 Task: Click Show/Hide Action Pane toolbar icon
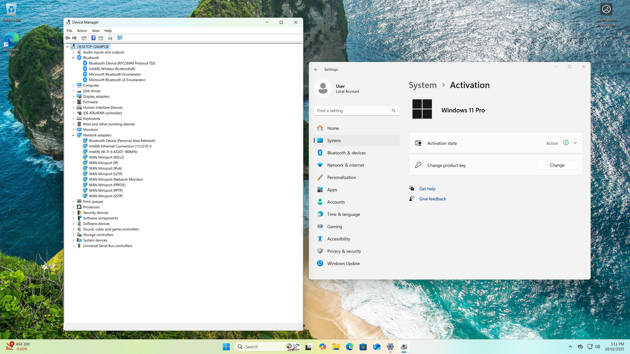click(x=101, y=38)
